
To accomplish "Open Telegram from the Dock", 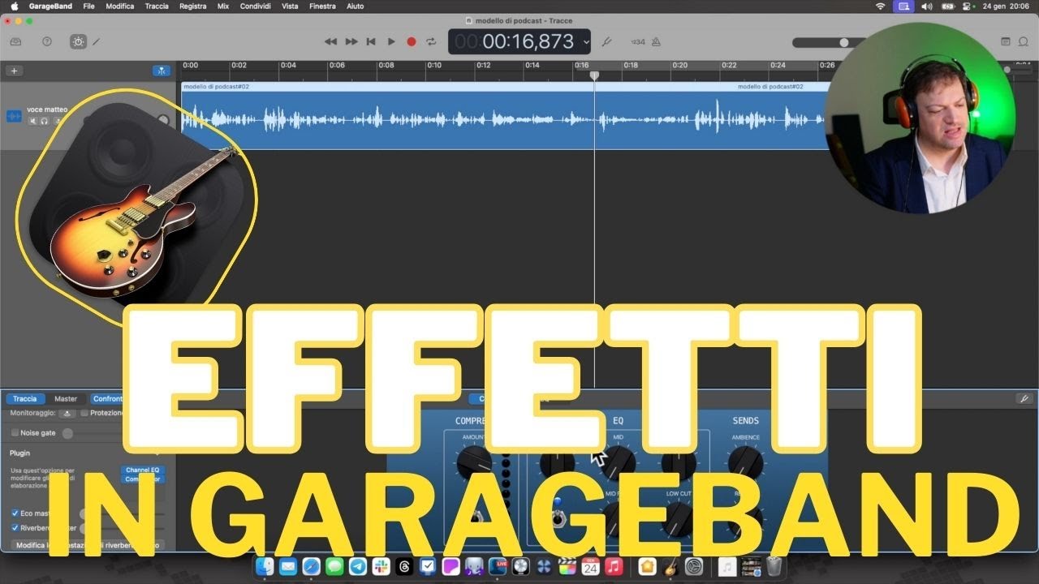I will coord(358,566).
